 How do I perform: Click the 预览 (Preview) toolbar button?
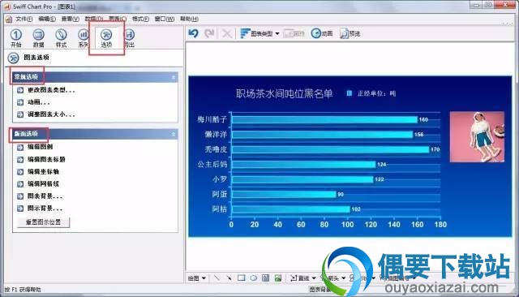350,33
